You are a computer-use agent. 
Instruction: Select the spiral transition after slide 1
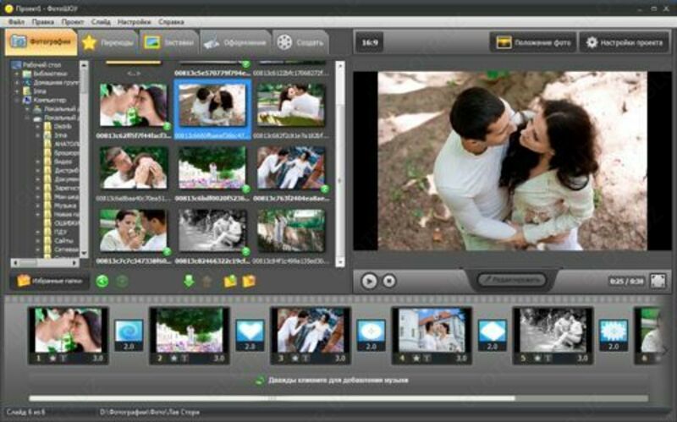click(x=129, y=331)
